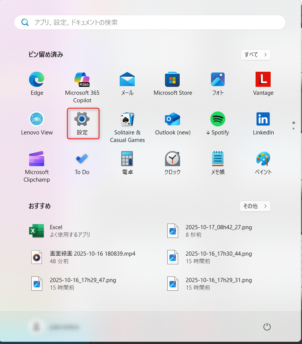Open その他 for more recommendations

(x=255, y=206)
